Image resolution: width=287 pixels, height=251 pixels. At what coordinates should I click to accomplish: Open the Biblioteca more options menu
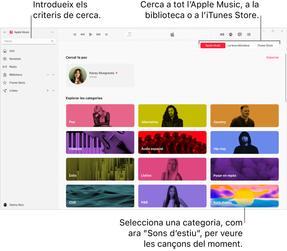click(x=48, y=75)
